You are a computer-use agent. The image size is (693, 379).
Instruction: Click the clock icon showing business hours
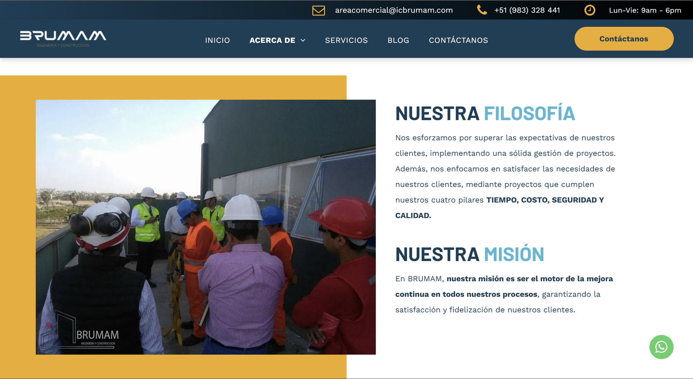589,10
